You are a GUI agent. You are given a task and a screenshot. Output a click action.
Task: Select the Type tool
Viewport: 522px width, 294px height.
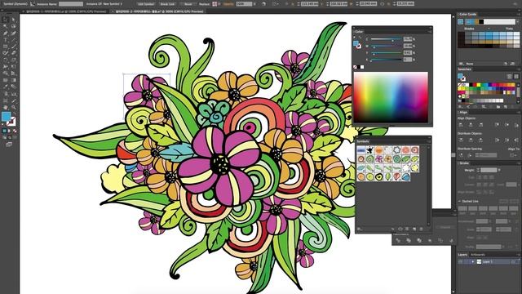tap(6, 40)
